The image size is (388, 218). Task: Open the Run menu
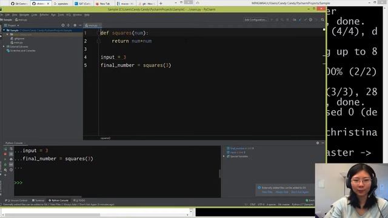click(x=53, y=15)
